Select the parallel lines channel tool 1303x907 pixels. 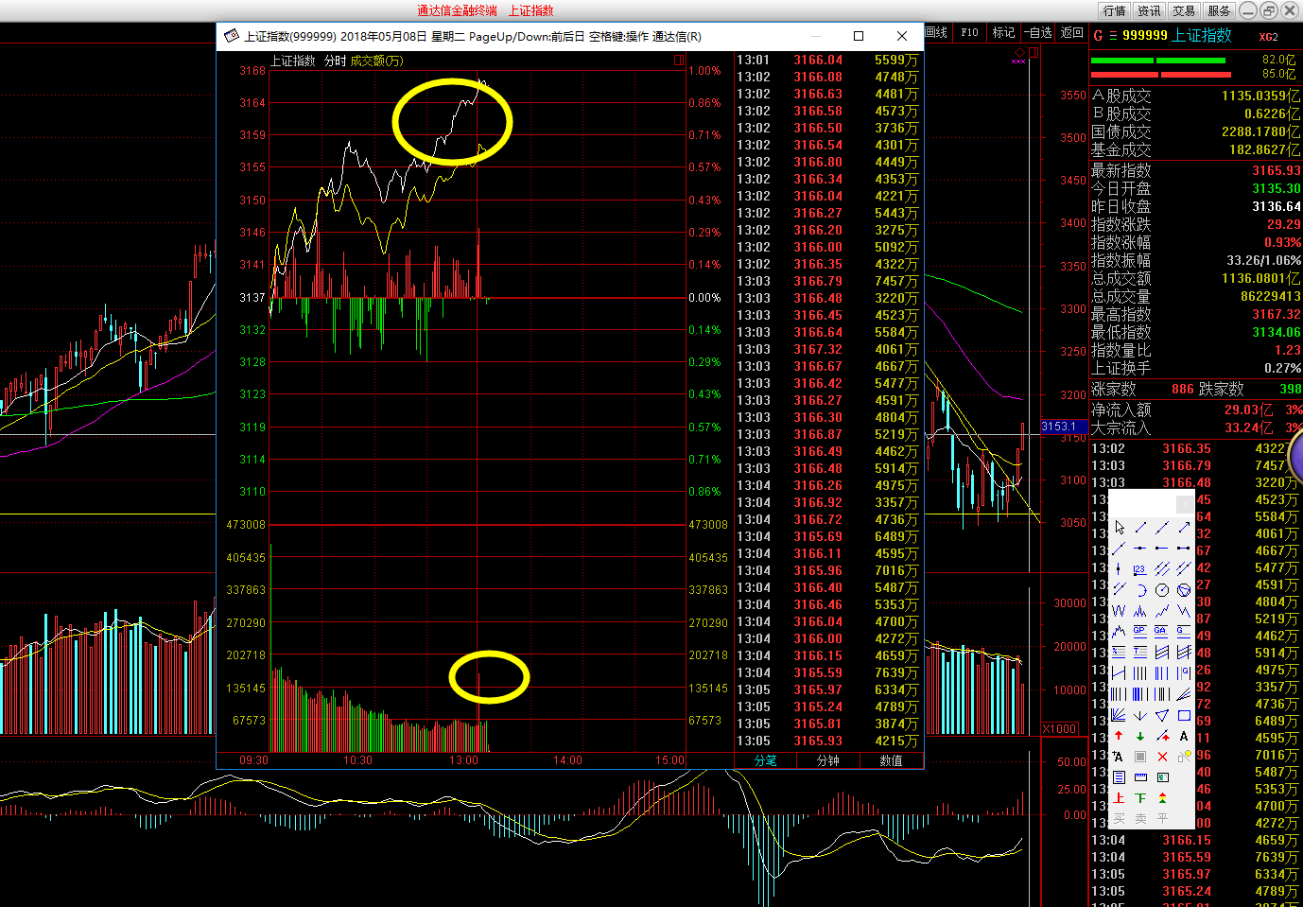tap(1162, 568)
